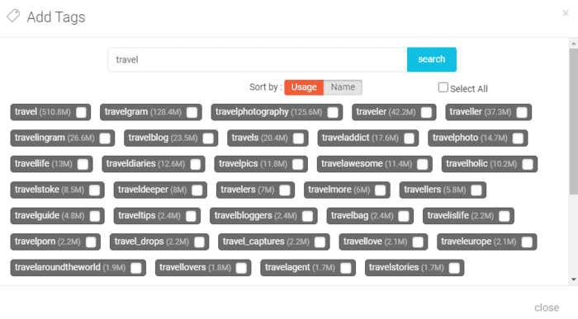This screenshot has height=319, width=578.
Task: Select the traveladdict tag checkbox
Action: click(x=409, y=138)
